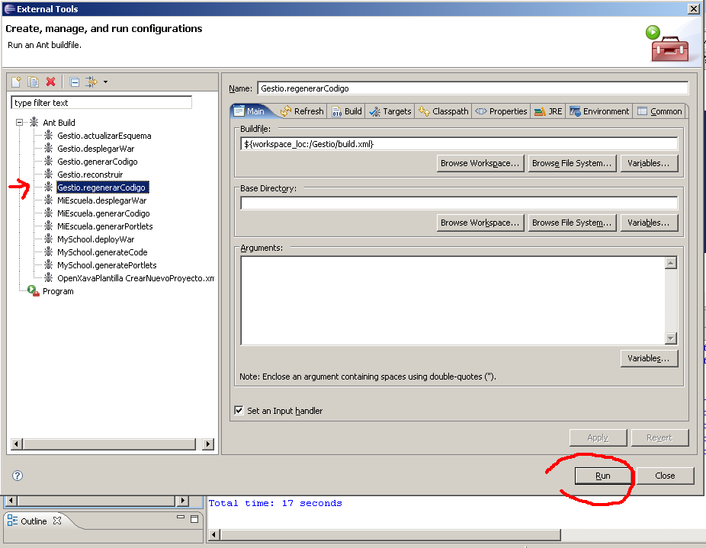Select MiEscuela.generarPortlets configuration
Screen dimensions: 706x548
[x=105, y=226]
